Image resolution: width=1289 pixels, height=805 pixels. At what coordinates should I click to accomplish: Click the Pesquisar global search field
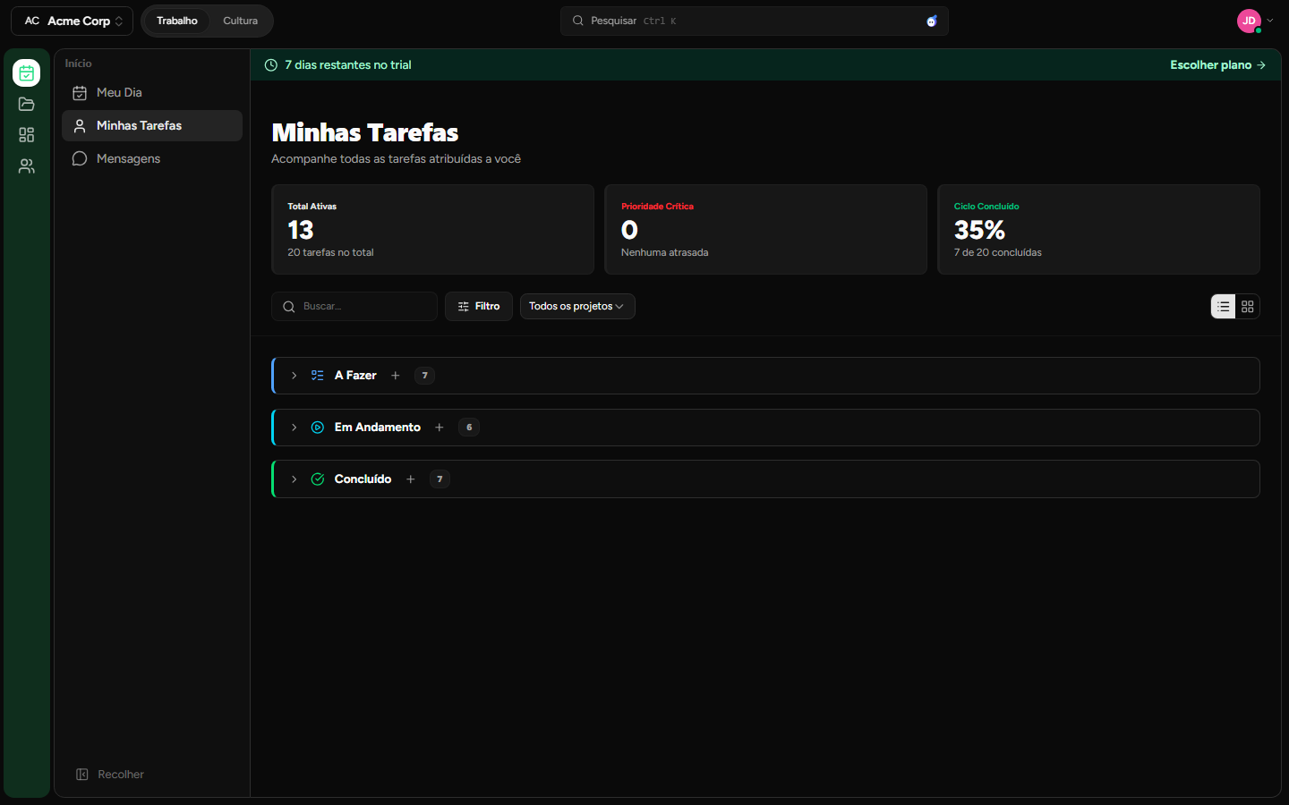pyautogui.click(x=755, y=21)
